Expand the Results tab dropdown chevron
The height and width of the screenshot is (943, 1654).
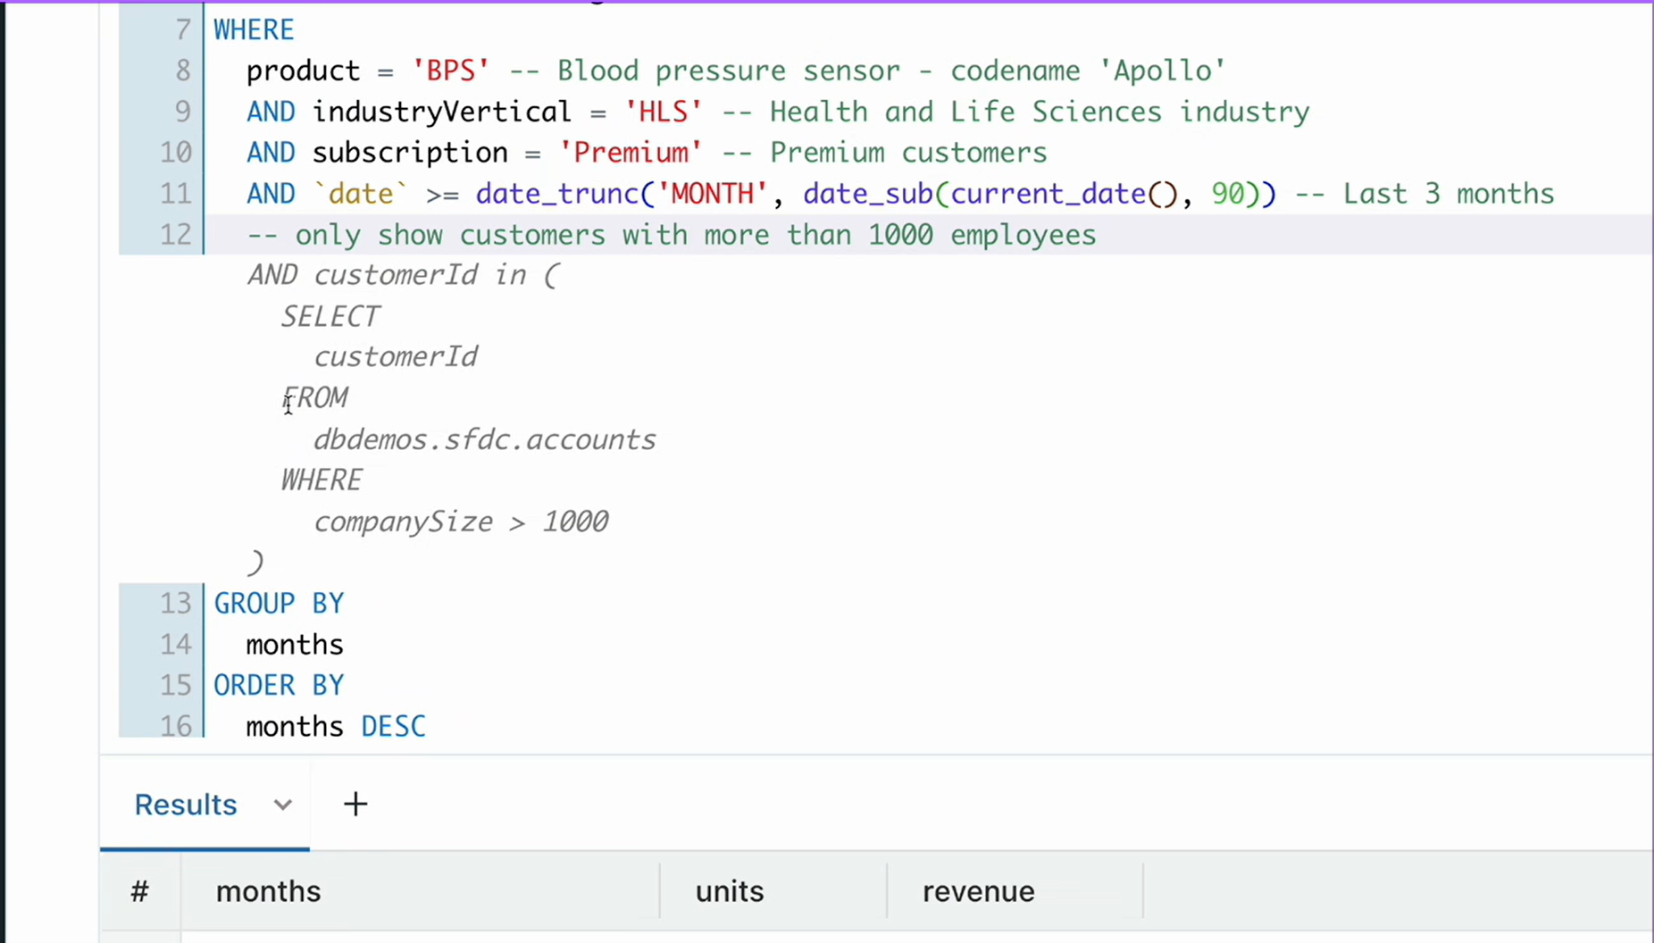282,805
